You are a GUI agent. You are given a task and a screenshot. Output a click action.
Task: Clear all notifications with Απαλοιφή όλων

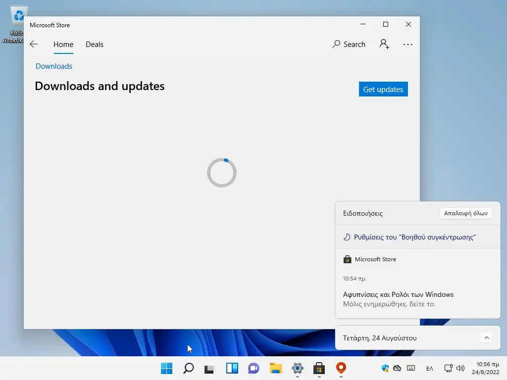[x=465, y=213]
